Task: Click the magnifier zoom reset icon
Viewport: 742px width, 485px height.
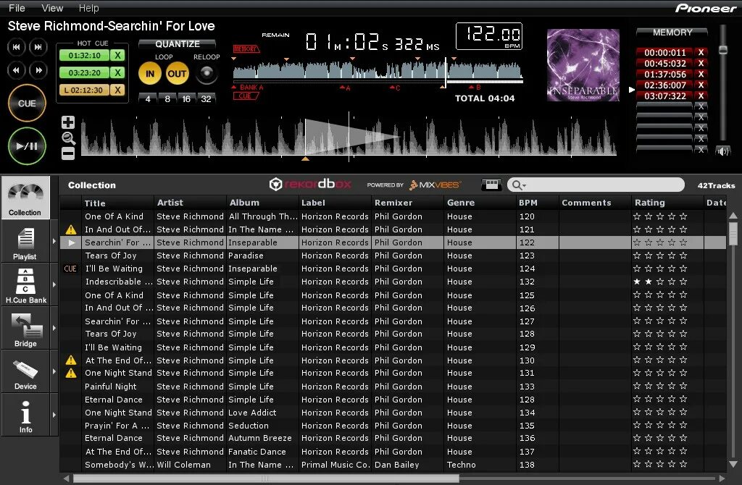Action: [x=69, y=138]
